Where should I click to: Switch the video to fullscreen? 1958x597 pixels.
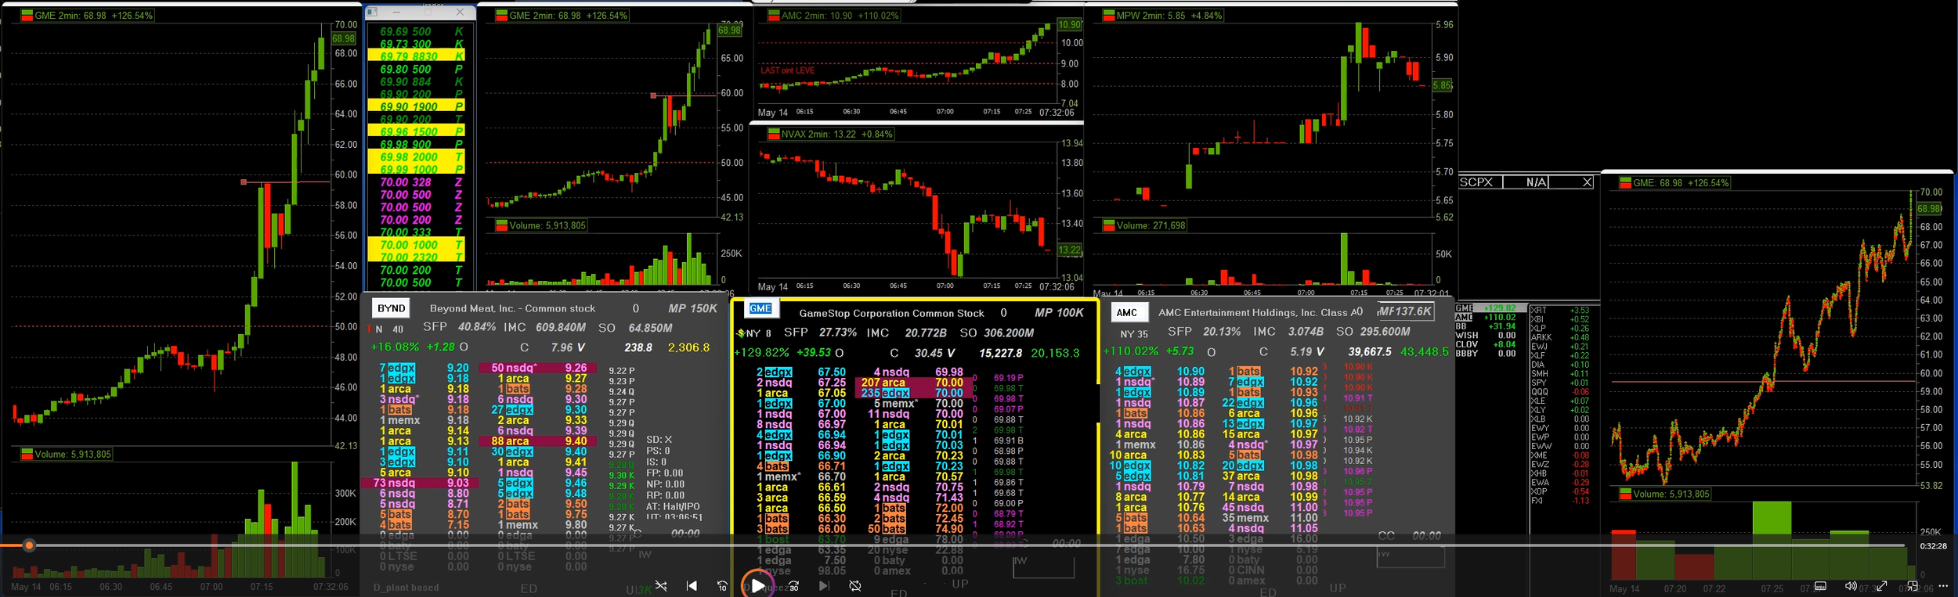(1881, 586)
